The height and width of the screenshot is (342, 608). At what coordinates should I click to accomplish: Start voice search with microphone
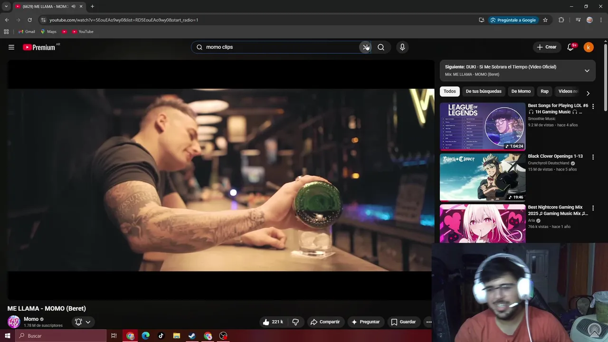click(402, 47)
